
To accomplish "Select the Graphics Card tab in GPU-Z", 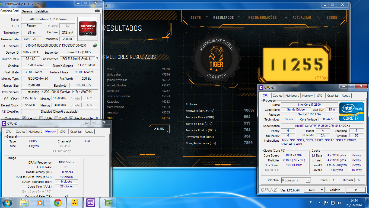I will click(10, 11).
